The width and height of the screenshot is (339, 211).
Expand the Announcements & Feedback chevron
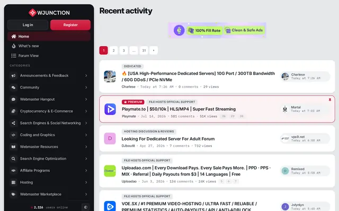[86, 75]
